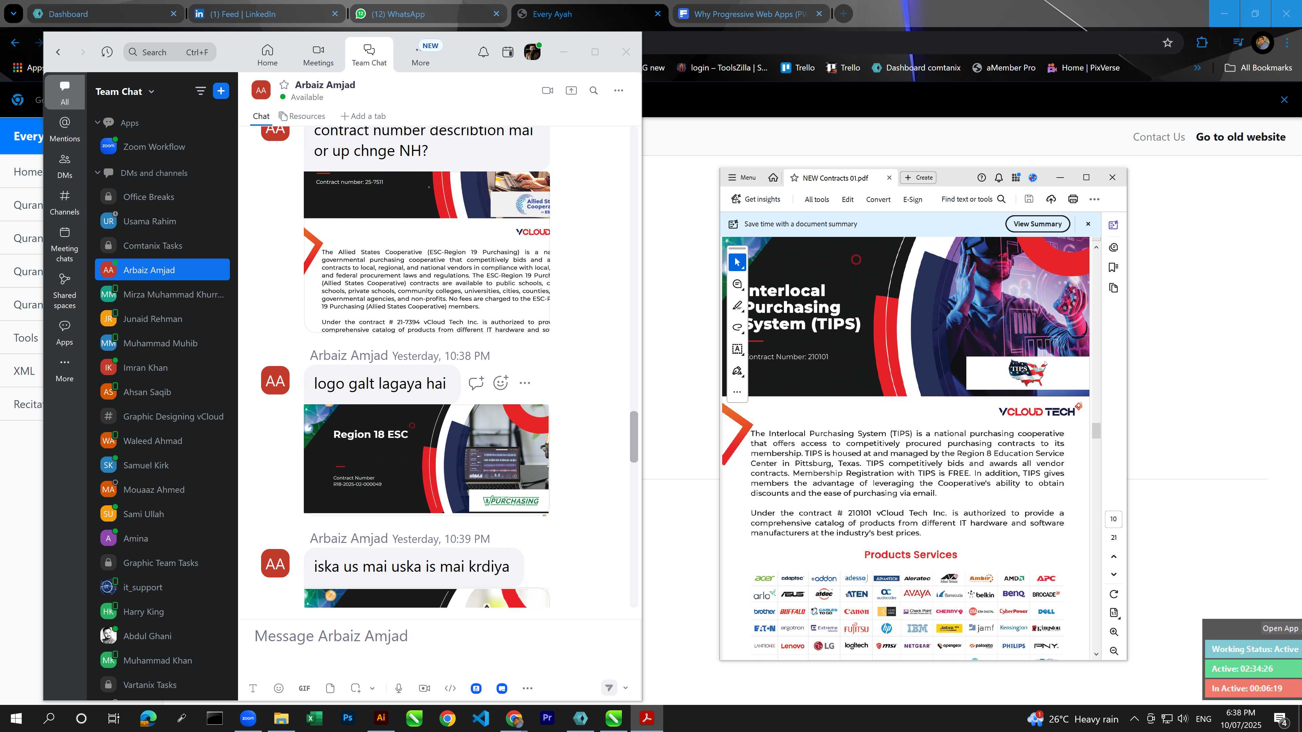
Task: Switch to the Zoom Home tab
Action: [268, 55]
